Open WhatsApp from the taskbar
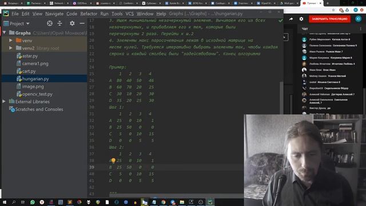The image size is (366, 206). tap(33, 202)
